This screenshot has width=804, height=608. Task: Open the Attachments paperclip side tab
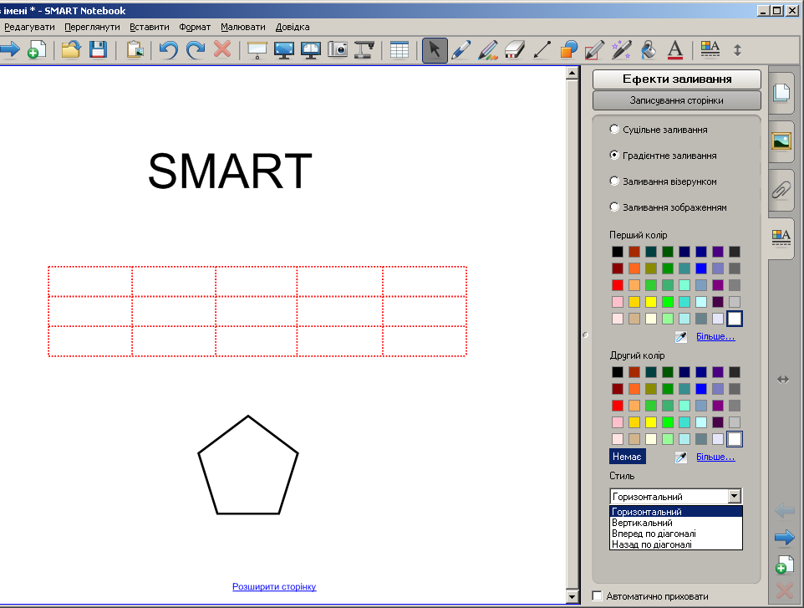[x=781, y=190]
